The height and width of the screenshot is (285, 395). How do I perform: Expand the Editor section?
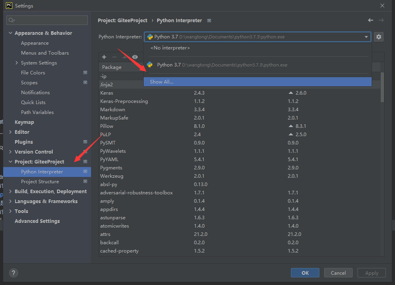click(x=10, y=132)
